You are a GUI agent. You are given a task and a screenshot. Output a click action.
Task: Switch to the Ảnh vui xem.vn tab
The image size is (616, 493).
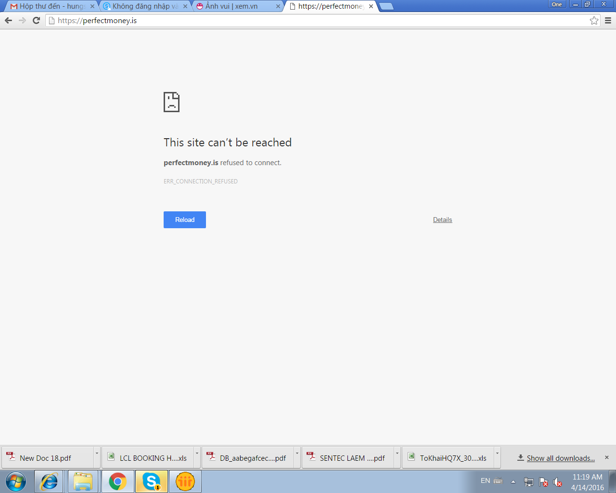point(238,6)
